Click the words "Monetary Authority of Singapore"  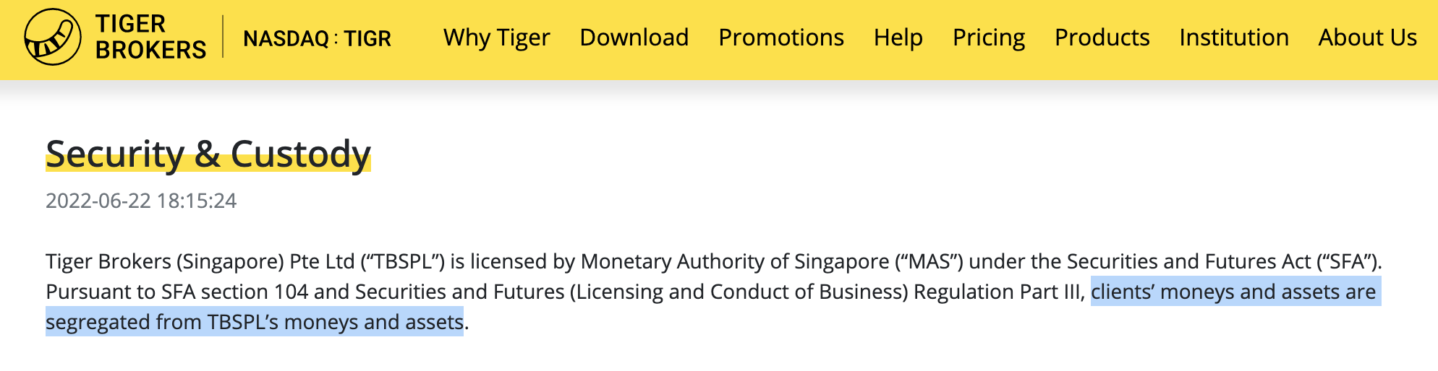735,261
